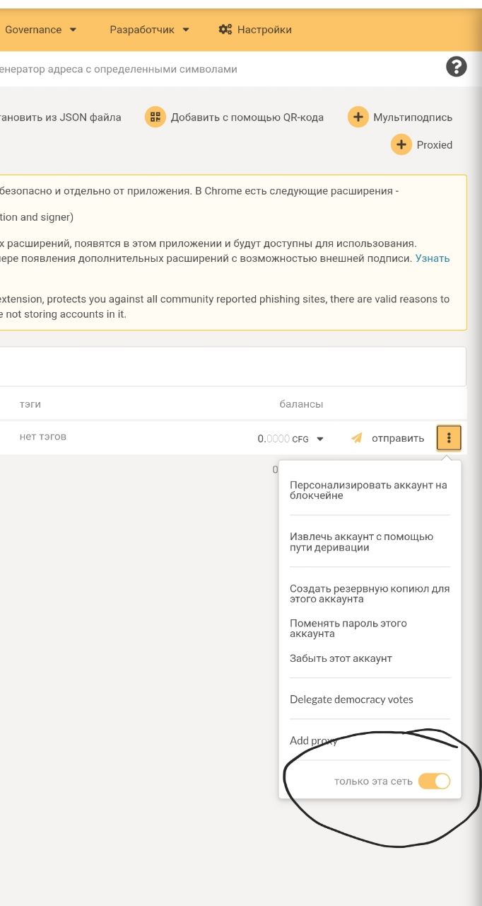Viewport: 482px width, 906px height.
Task: Select Delegate democracy votes
Action: point(351,699)
